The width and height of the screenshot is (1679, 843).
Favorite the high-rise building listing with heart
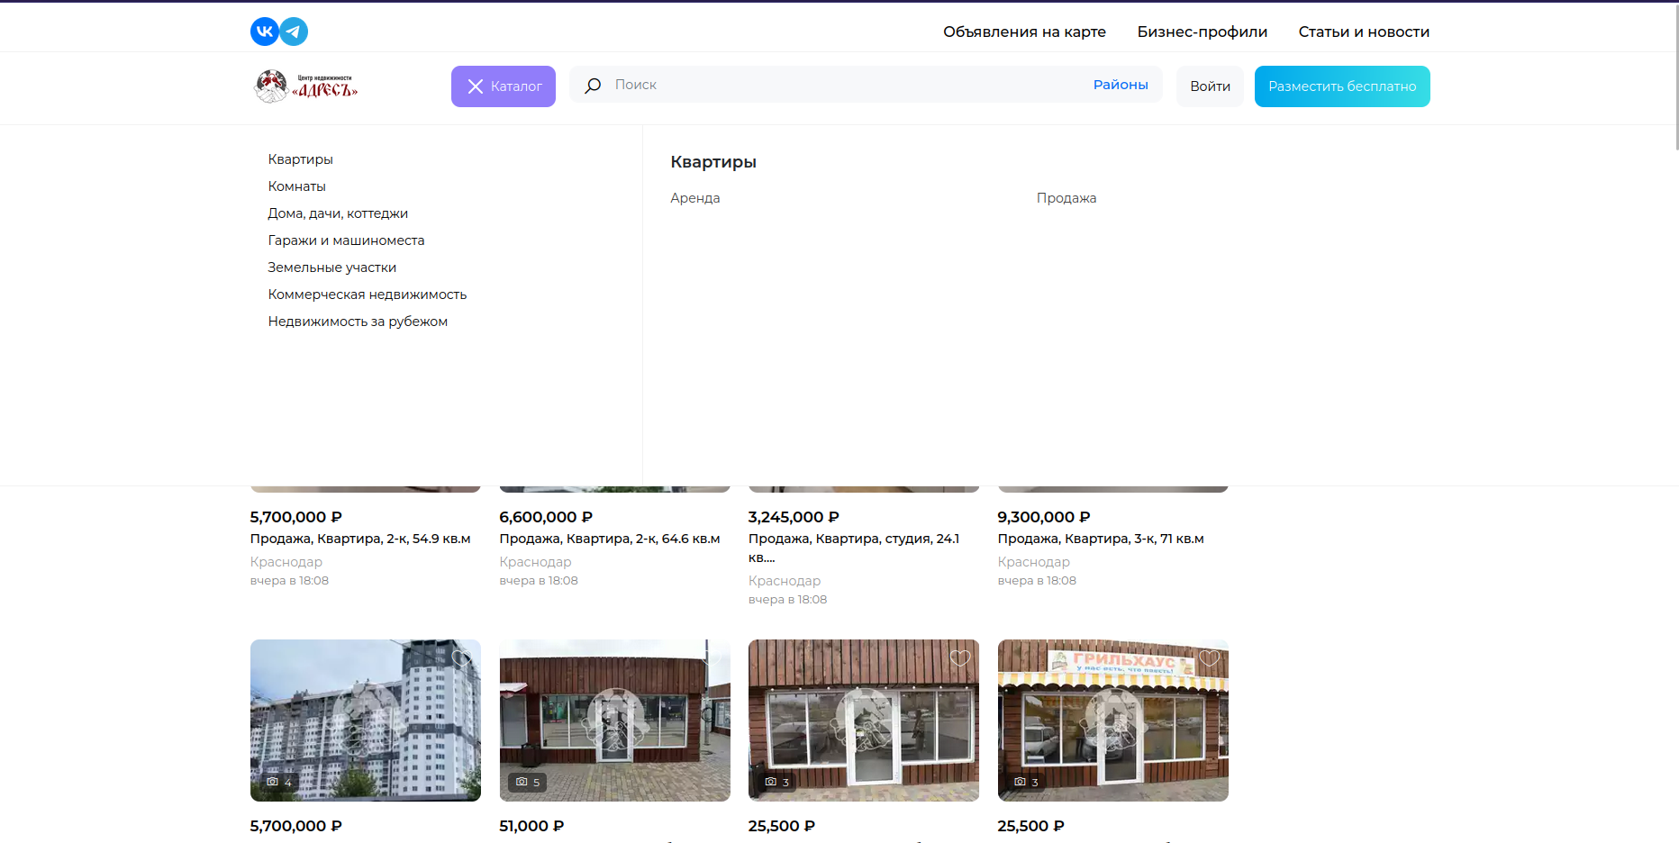point(461,658)
